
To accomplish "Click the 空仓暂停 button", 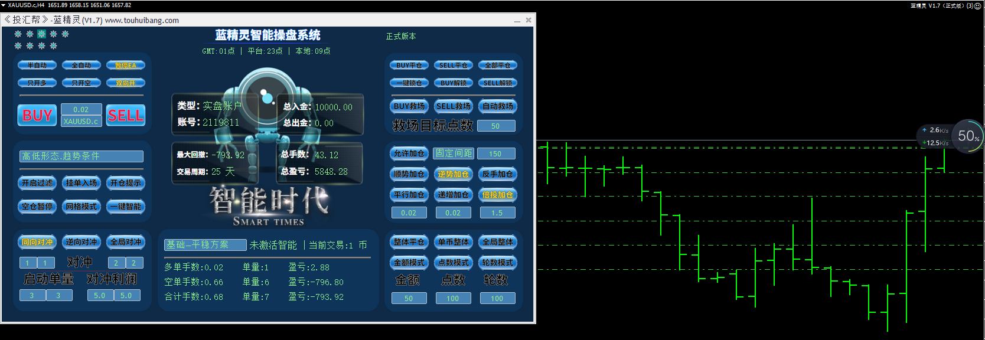I will [37, 207].
